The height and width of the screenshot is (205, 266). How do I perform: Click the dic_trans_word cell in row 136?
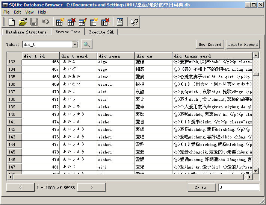(212, 84)
